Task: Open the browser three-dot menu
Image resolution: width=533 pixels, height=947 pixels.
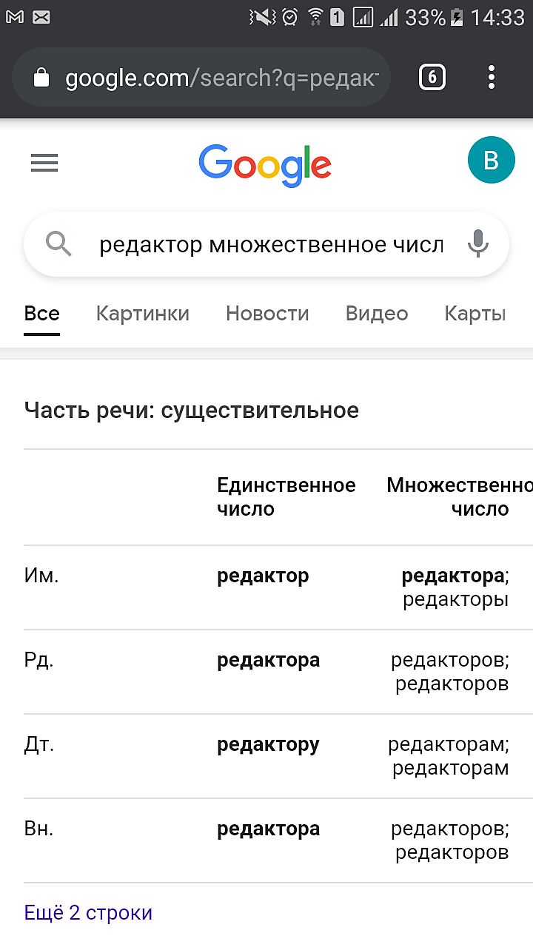Action: coord(491,77)
